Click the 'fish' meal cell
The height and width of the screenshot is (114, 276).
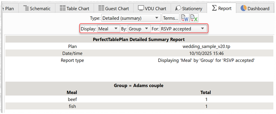[x=72, y=106]
